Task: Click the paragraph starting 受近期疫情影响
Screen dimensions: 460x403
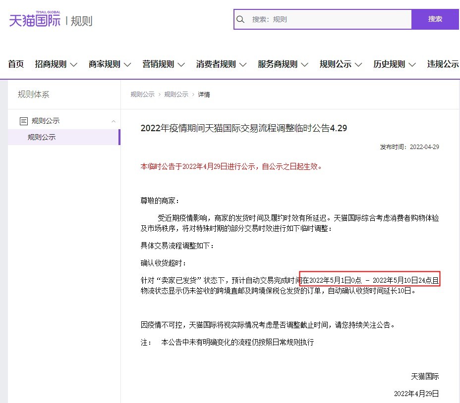Action: point(290,223)
